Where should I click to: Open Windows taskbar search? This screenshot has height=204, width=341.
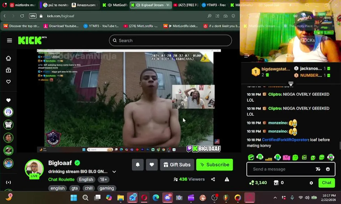coord(85,198)
